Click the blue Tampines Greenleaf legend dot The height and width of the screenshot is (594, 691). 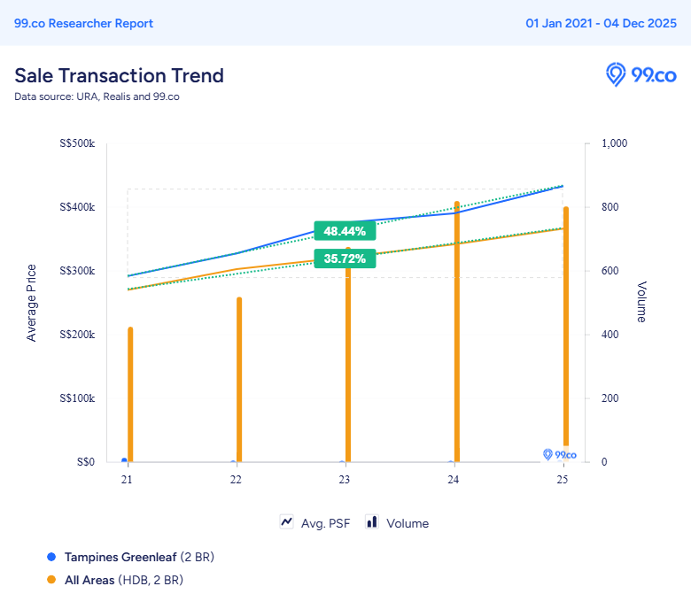pyautogui.click(x=50, y=557)
